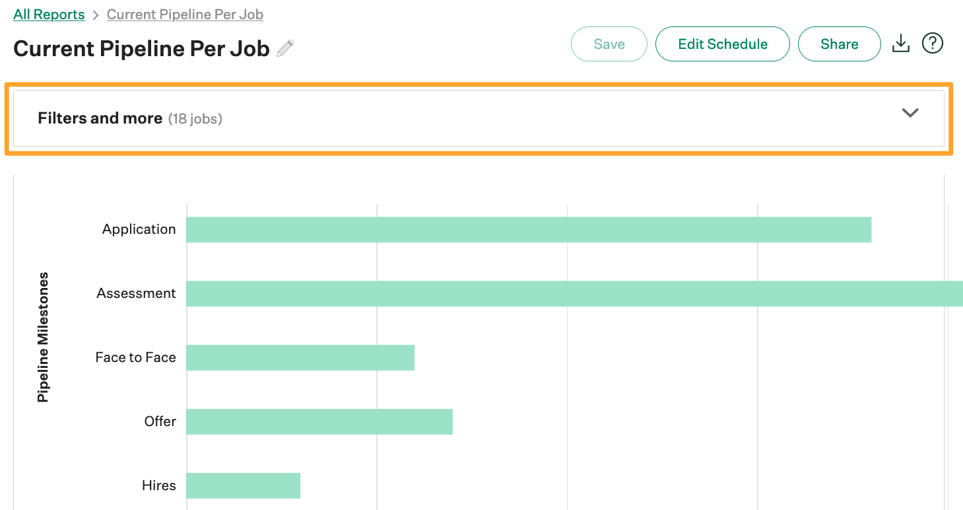Click the chevron on the Filters and more section
963x510 pixels.
[x=910, y=113]
